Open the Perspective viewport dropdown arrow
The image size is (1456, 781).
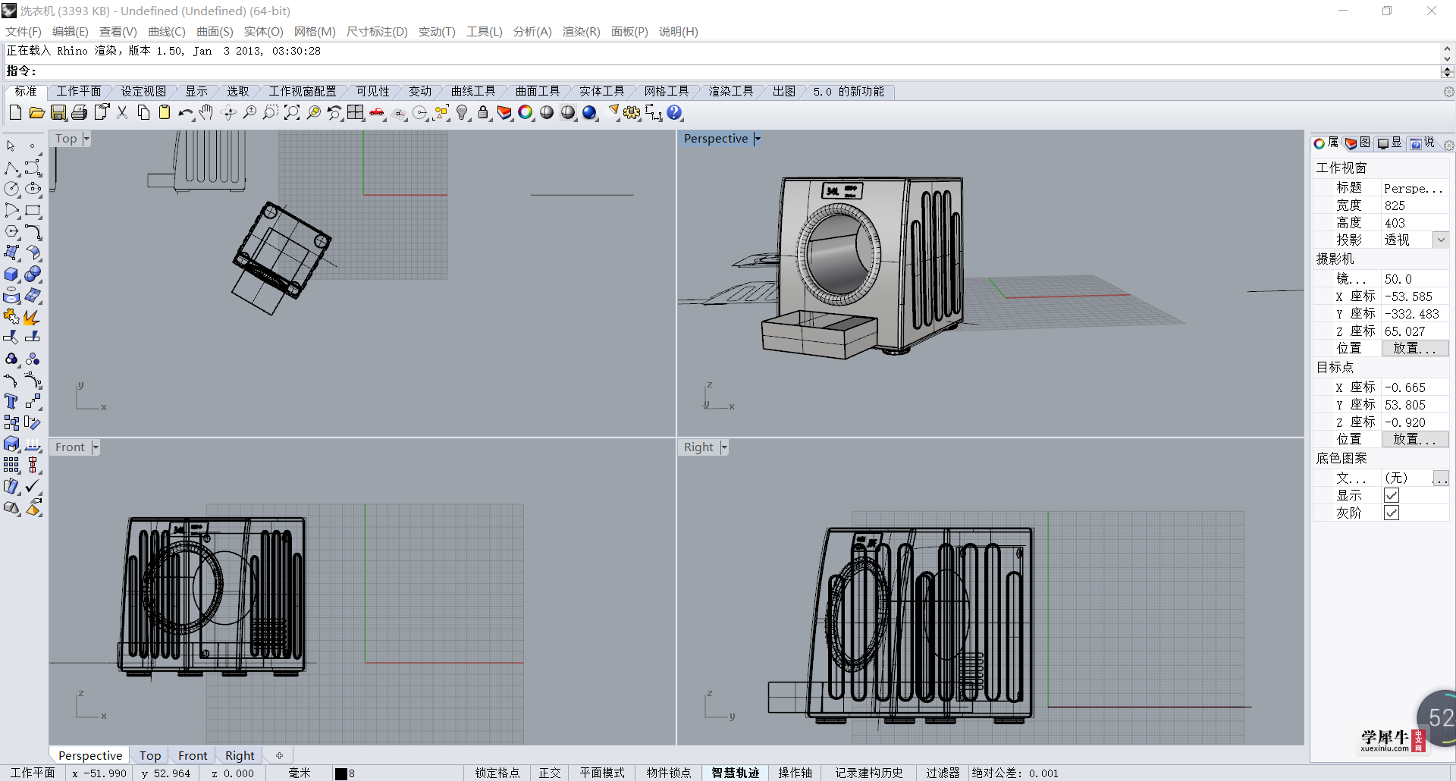click(757, 139)
